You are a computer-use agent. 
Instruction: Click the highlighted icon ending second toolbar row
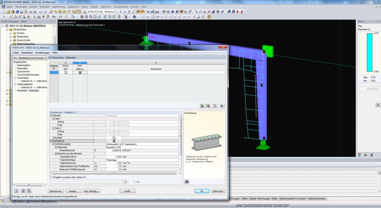pyautogui.click(x=209, y=17)
